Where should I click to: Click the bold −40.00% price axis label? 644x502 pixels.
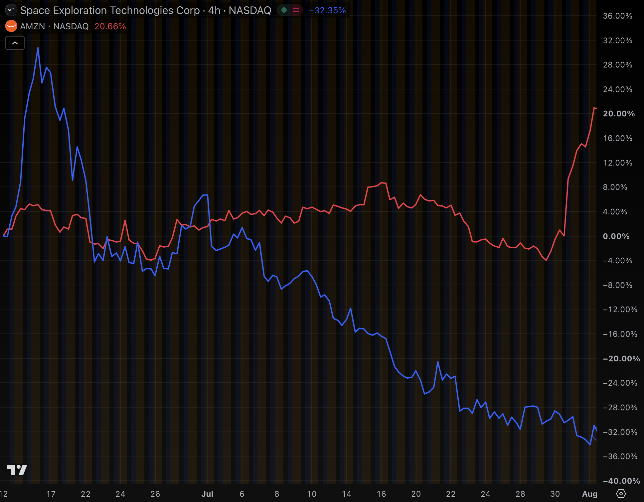(x=621, y=481)
